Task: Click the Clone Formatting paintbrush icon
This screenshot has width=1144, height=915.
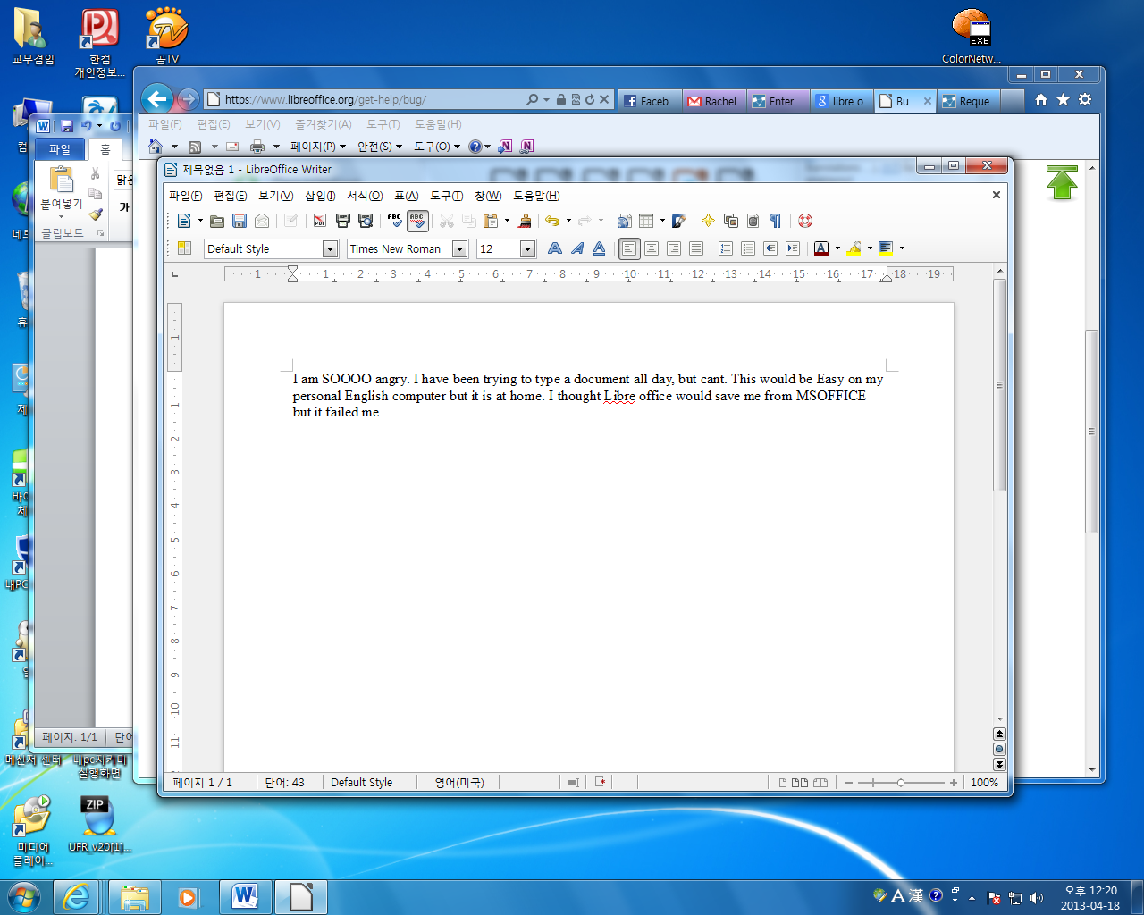Action: tap(525, 221)
